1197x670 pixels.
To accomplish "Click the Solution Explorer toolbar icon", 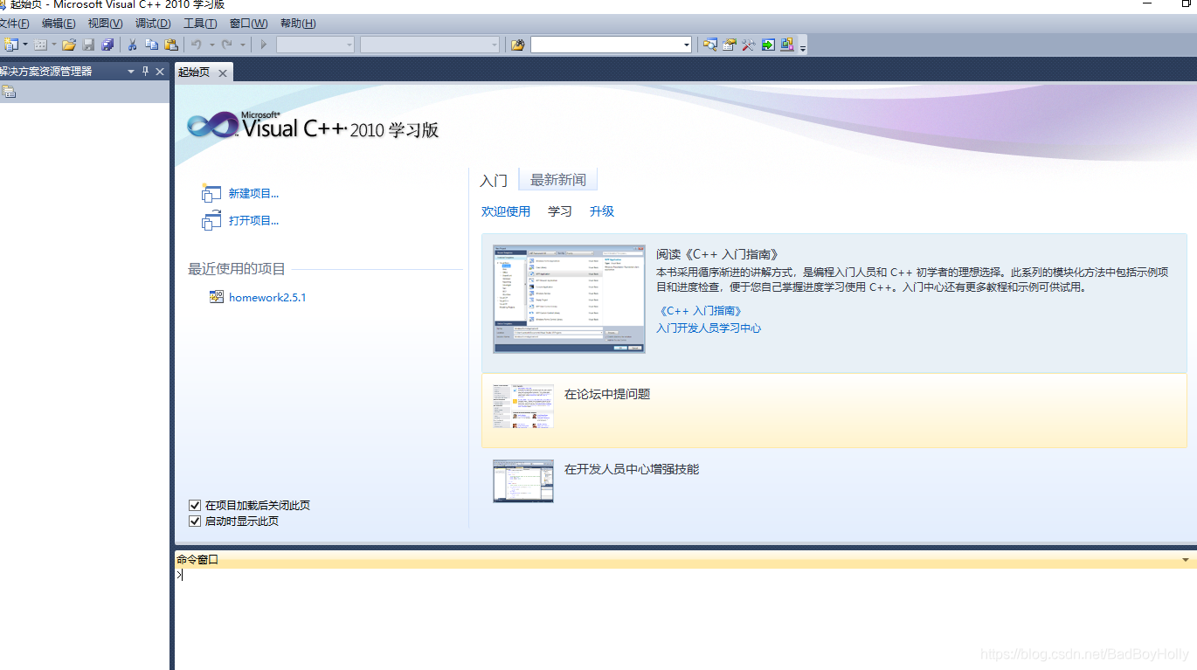I will point(709,45).
